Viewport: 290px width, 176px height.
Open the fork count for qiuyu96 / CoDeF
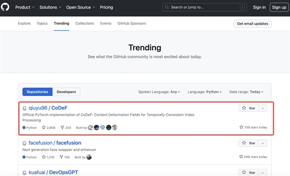coord(66,128)
